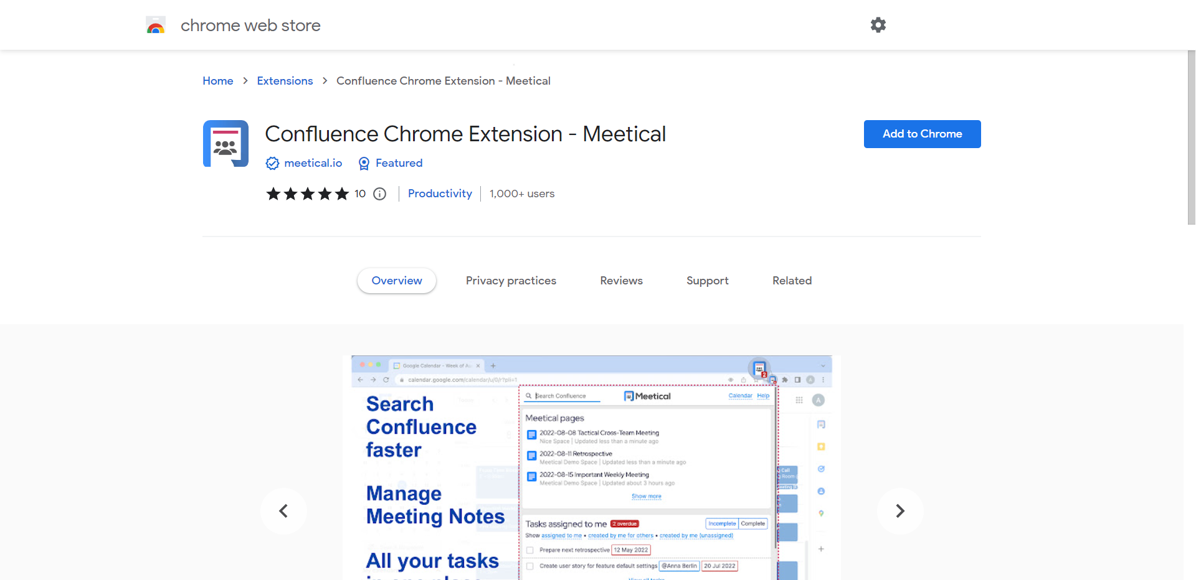This screenshot has width=1196, height=580.
Task: Go to the Extensions breadcrumb
Action: coord(285,81)
